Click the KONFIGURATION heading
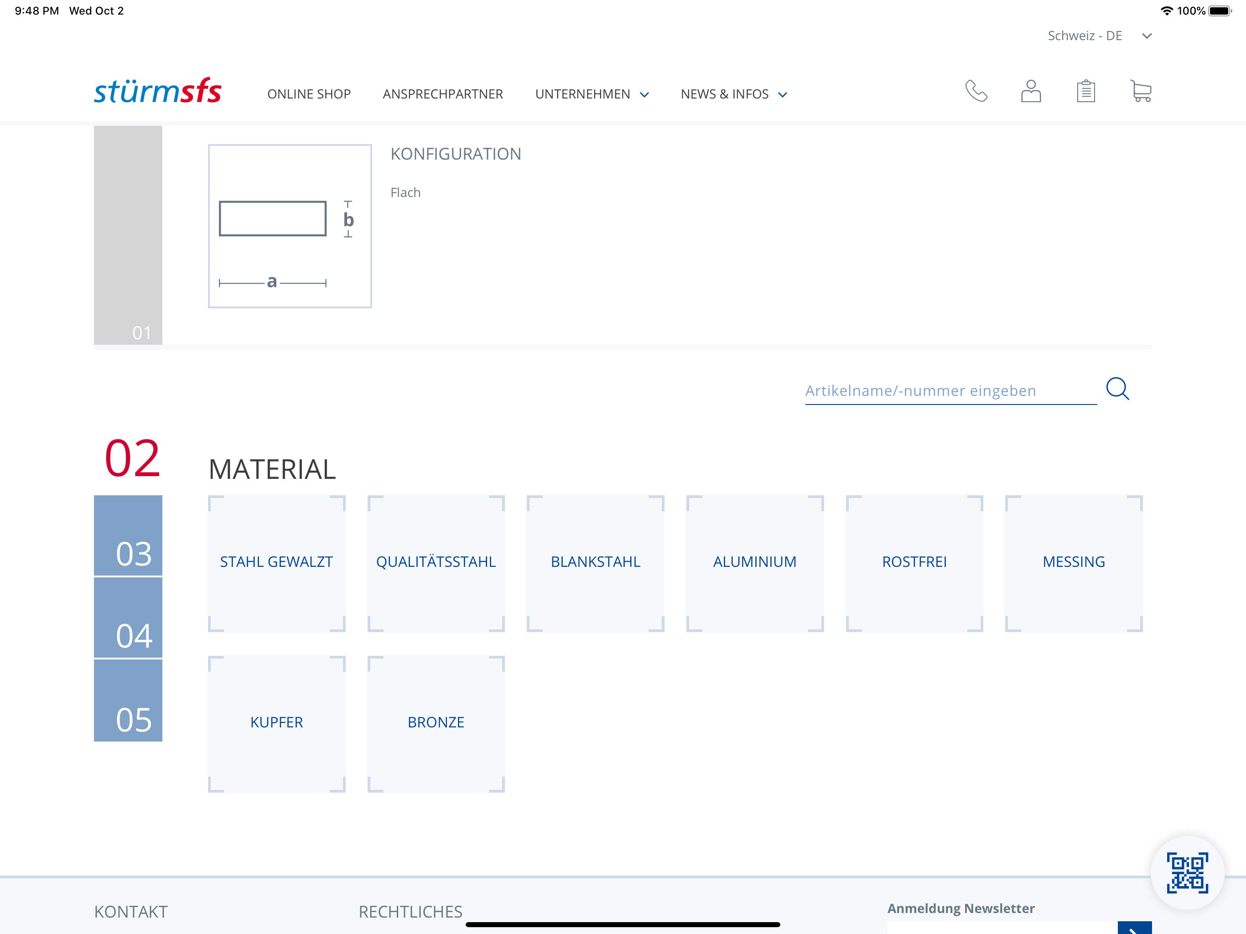 pyautogui.click(x=456, y=154)
